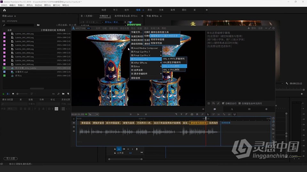Open the 效果控件 panel menu icon

[110, 16]
